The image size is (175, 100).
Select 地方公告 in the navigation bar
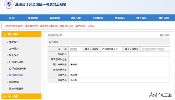[x=76, y=18]
